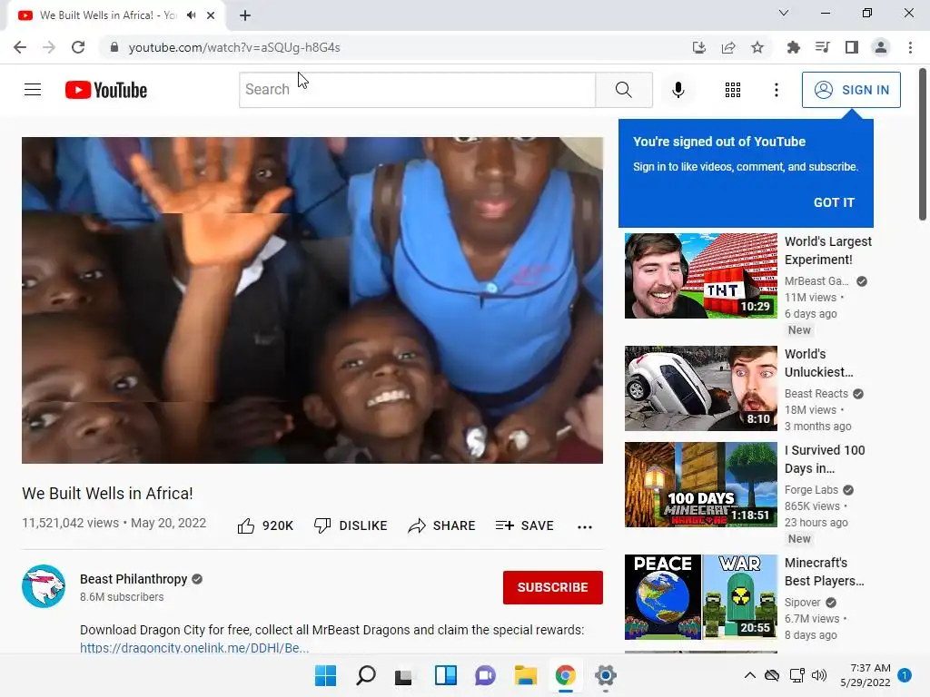Go to YouTube home via logo
This screenshot has height=697, width=930.
(x=106, y=90)
